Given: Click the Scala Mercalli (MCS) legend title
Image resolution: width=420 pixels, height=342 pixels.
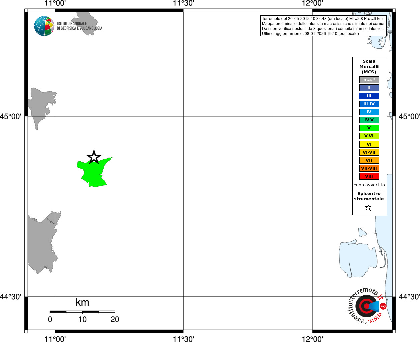Looking at the screenshot, I should click(x=369, y=67).
